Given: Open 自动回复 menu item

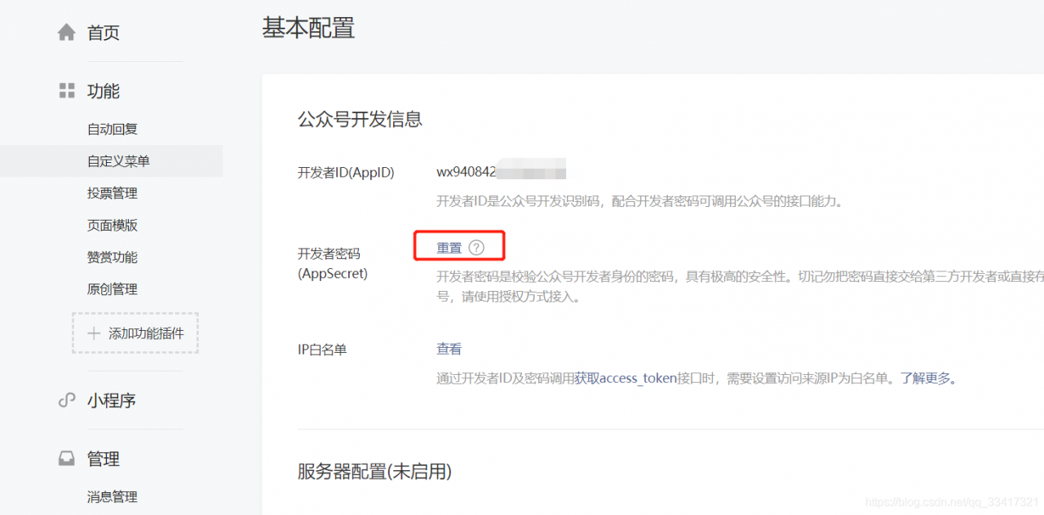Looking at the screenshot, I should coord(113,129).
